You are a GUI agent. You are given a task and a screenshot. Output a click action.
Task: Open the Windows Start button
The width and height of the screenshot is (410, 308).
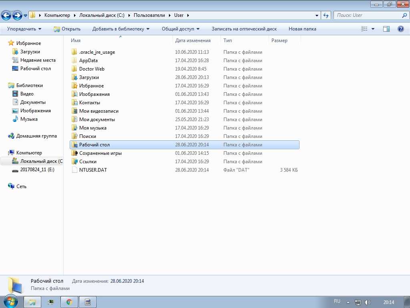(10, 302)
